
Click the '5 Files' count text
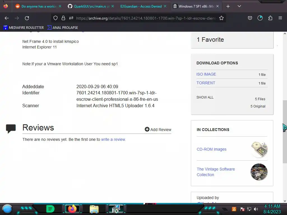[260, 99]
